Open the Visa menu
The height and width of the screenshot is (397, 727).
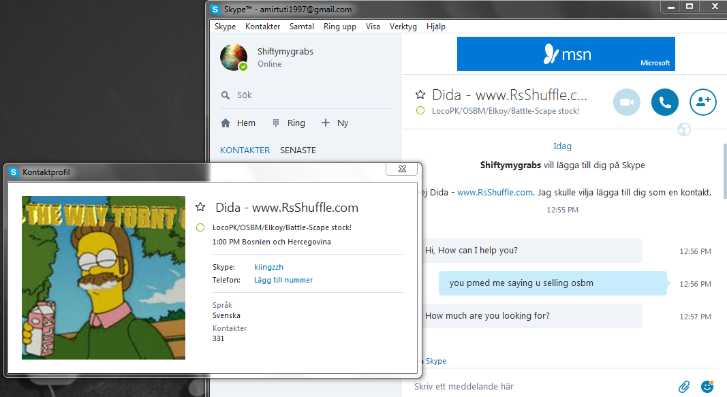click(x=373, y=27)
